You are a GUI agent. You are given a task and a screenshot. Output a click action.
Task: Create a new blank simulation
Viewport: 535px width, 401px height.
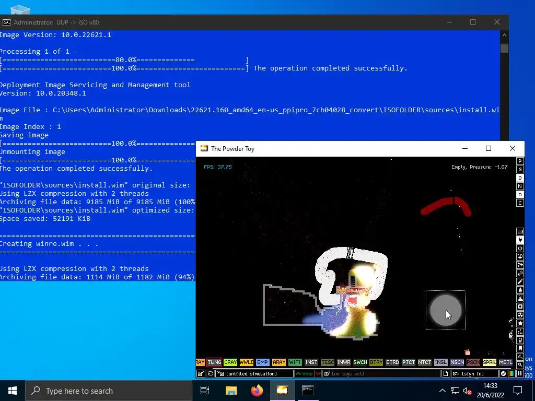click(x=446, y=374)
